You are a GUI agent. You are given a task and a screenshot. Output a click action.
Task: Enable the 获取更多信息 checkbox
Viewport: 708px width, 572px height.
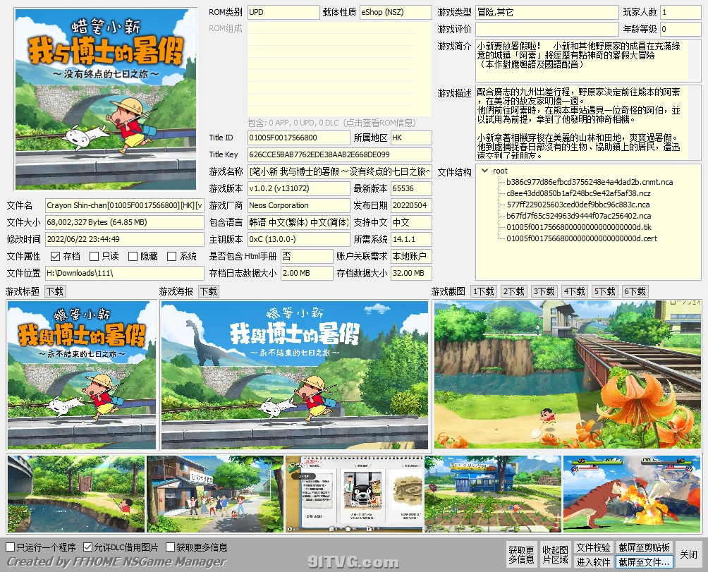[171, 547]
